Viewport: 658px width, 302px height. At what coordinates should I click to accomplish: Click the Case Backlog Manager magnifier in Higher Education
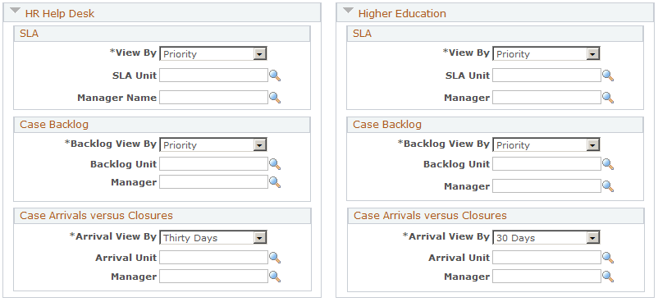click(x=608, y=186)
